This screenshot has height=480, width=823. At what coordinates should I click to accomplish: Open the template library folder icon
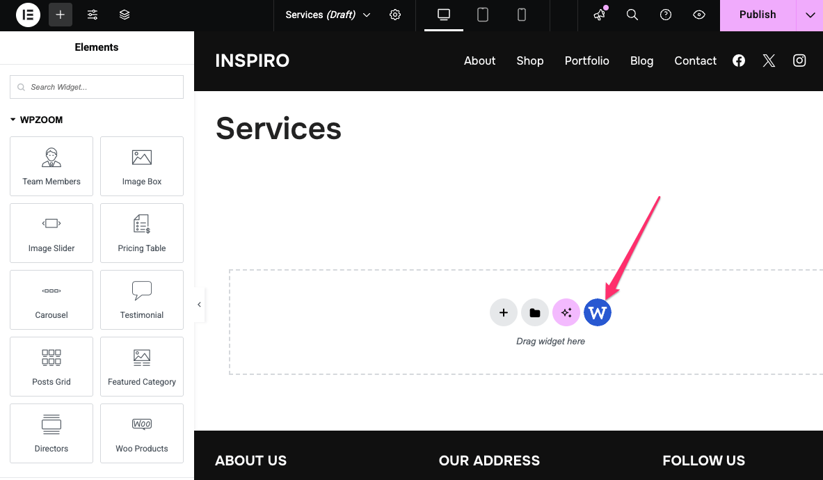[x=535, y=313]
